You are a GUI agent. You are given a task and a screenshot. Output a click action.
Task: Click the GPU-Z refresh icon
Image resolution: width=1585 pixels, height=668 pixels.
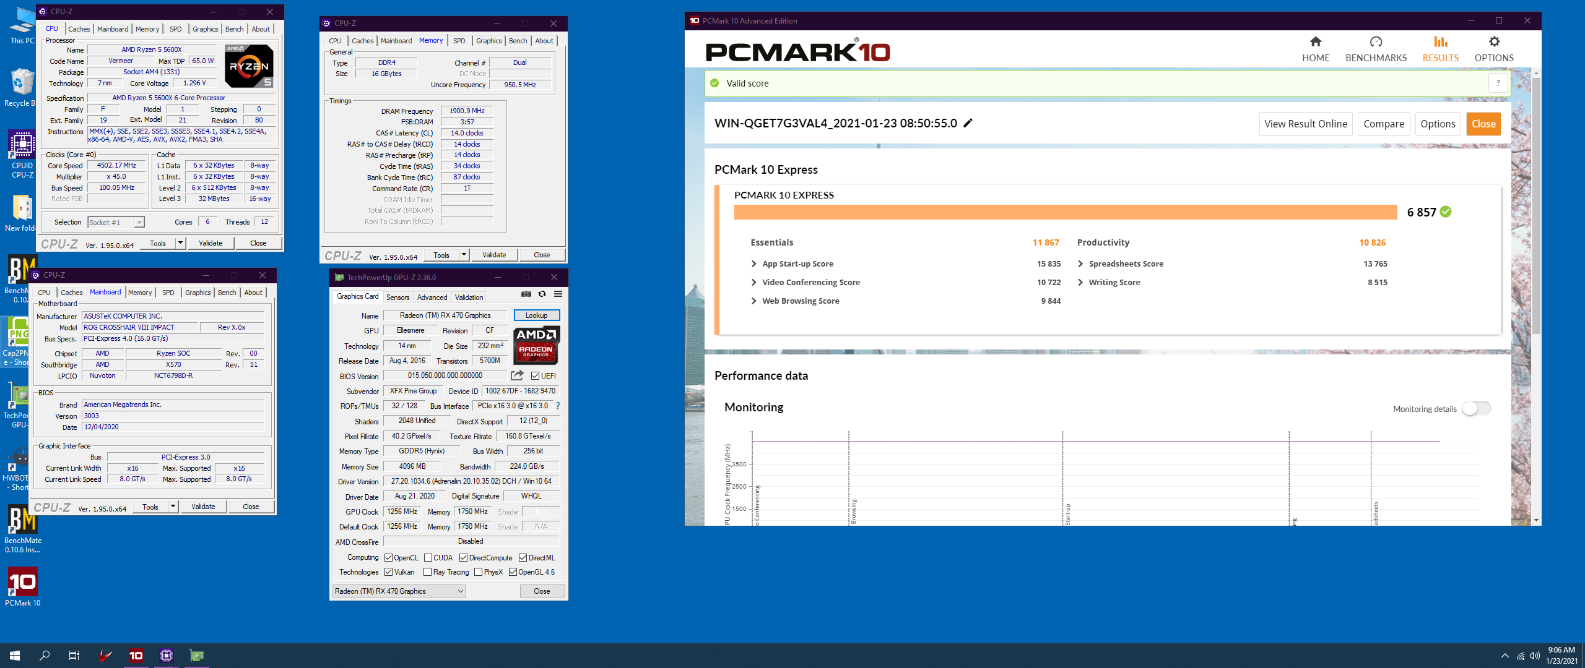tap(542, 294)
